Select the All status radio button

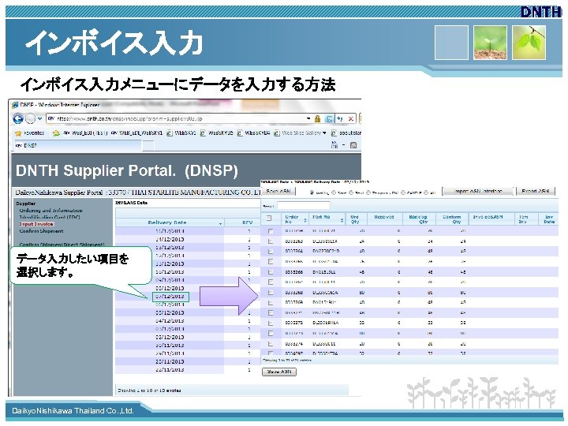pos(426,192)
